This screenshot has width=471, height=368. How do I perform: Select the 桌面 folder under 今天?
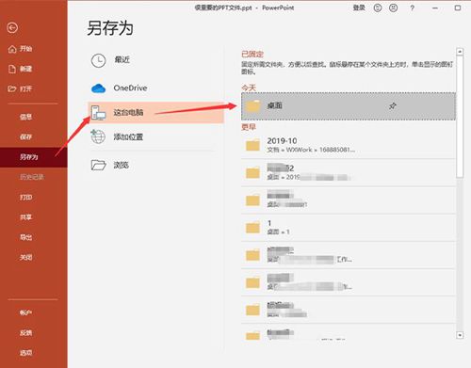(349, 106)
